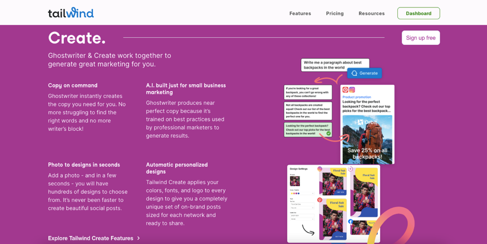The width and height of the screenshot is (487, 244).
Task: Click the green checkmark on selected copy
Action: (328, 133)
